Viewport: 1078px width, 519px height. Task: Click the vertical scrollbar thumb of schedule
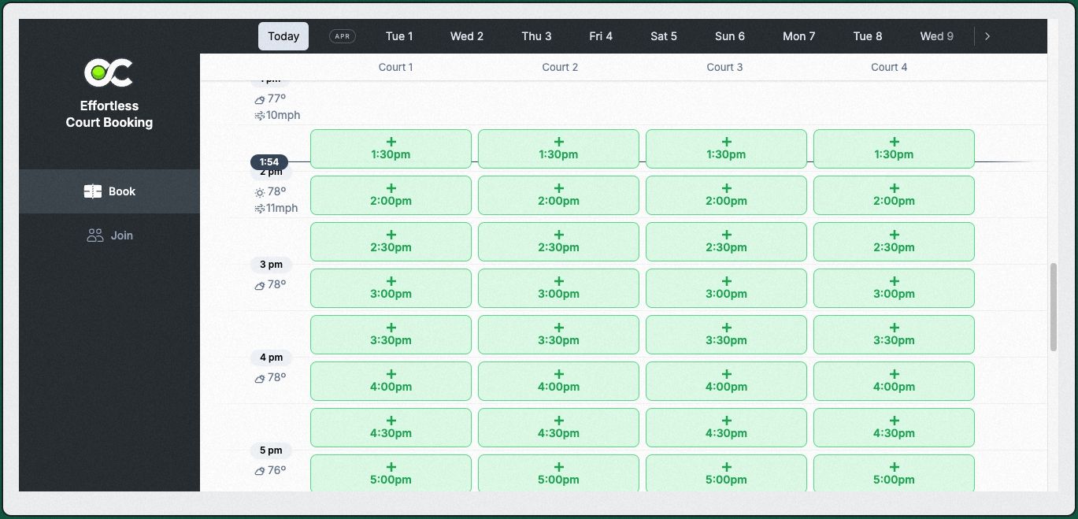[1054, 307]
